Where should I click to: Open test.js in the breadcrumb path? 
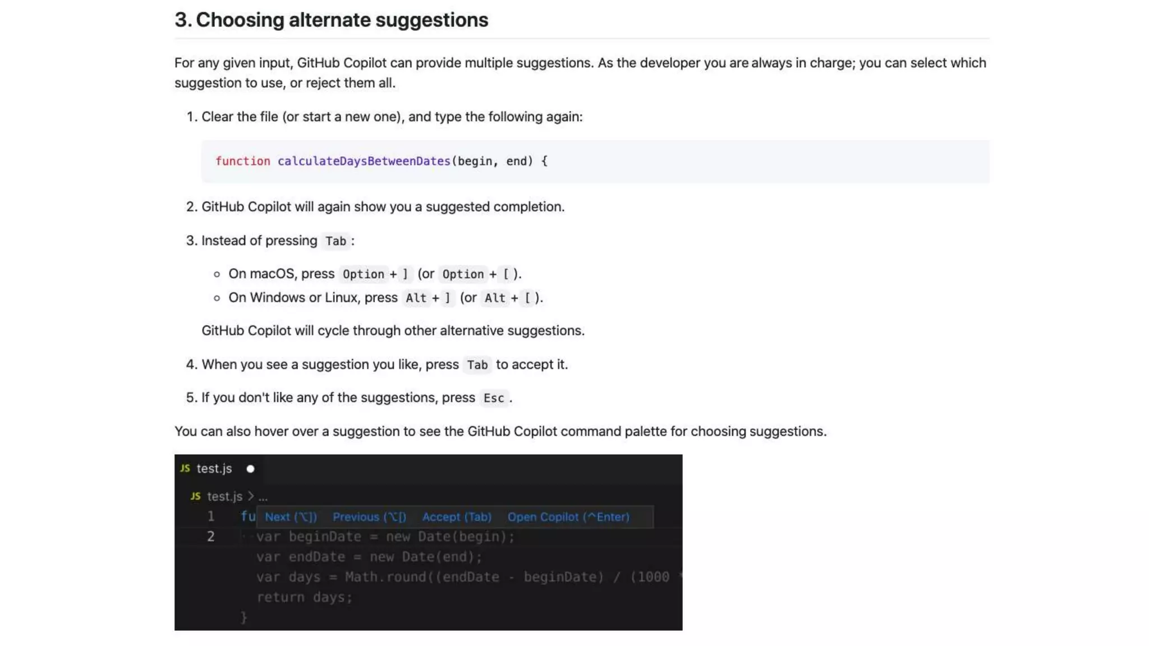coord(224,496)
